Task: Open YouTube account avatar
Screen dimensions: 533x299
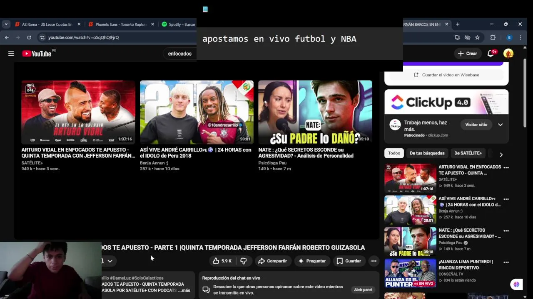Action: point(508,54)
